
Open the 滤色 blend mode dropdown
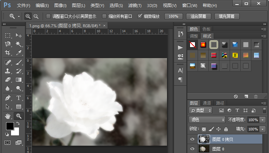point(207,119)
